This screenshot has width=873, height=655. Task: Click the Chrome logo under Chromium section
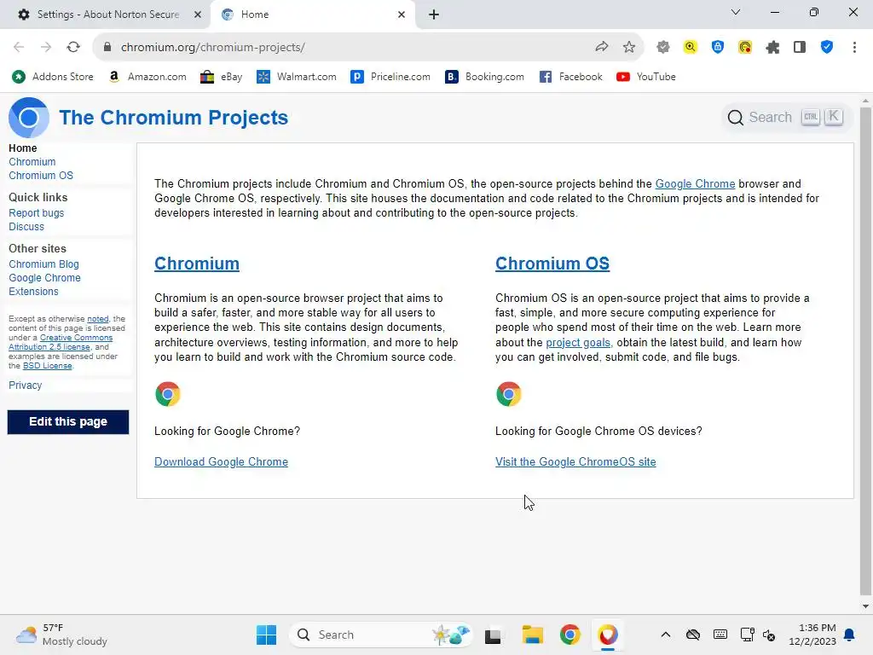(168, 394)
